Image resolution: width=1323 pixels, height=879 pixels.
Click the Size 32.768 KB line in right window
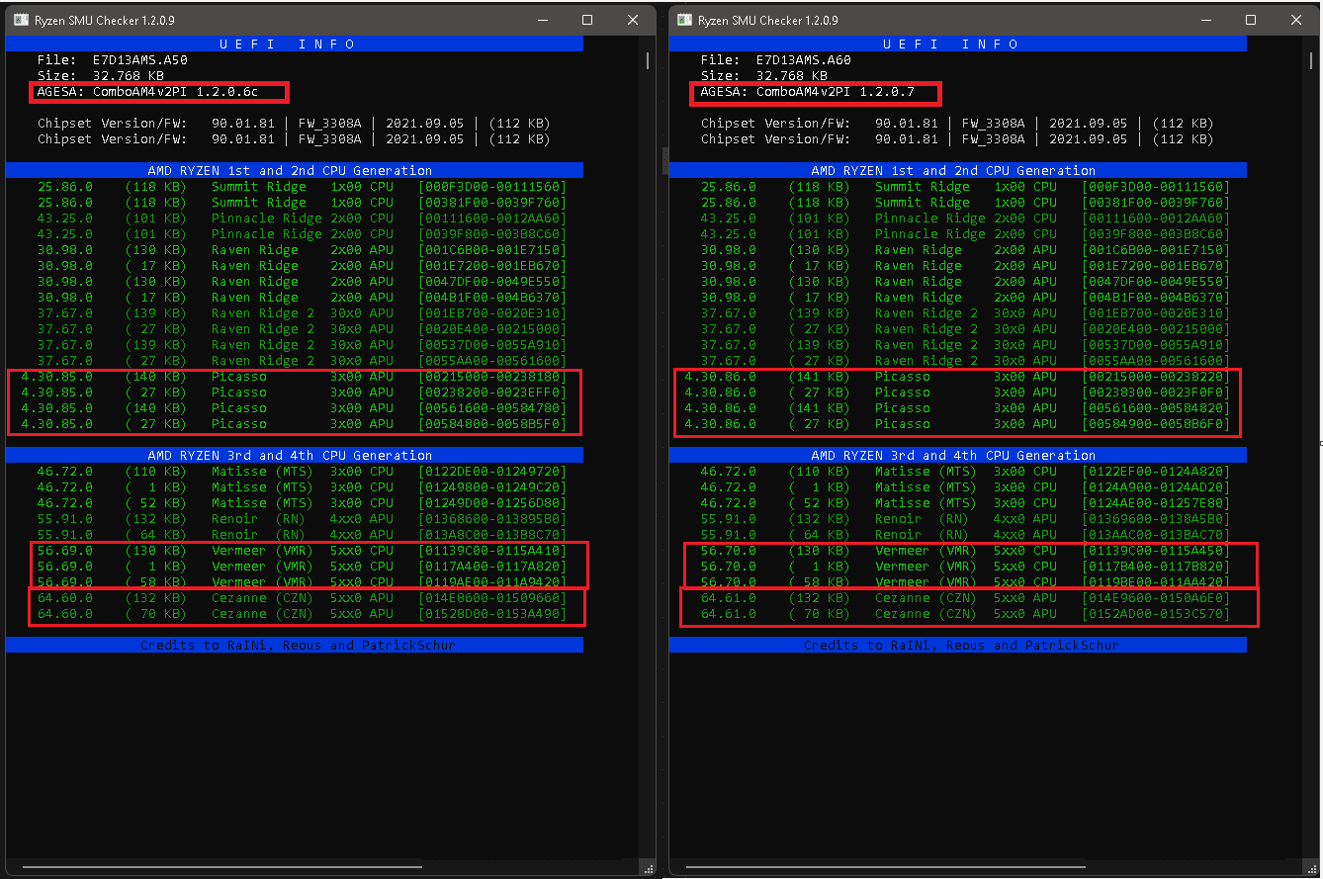pyautogui.click(x=765, y=76)
